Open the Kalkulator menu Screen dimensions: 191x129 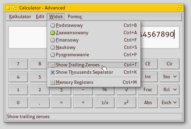20,17
